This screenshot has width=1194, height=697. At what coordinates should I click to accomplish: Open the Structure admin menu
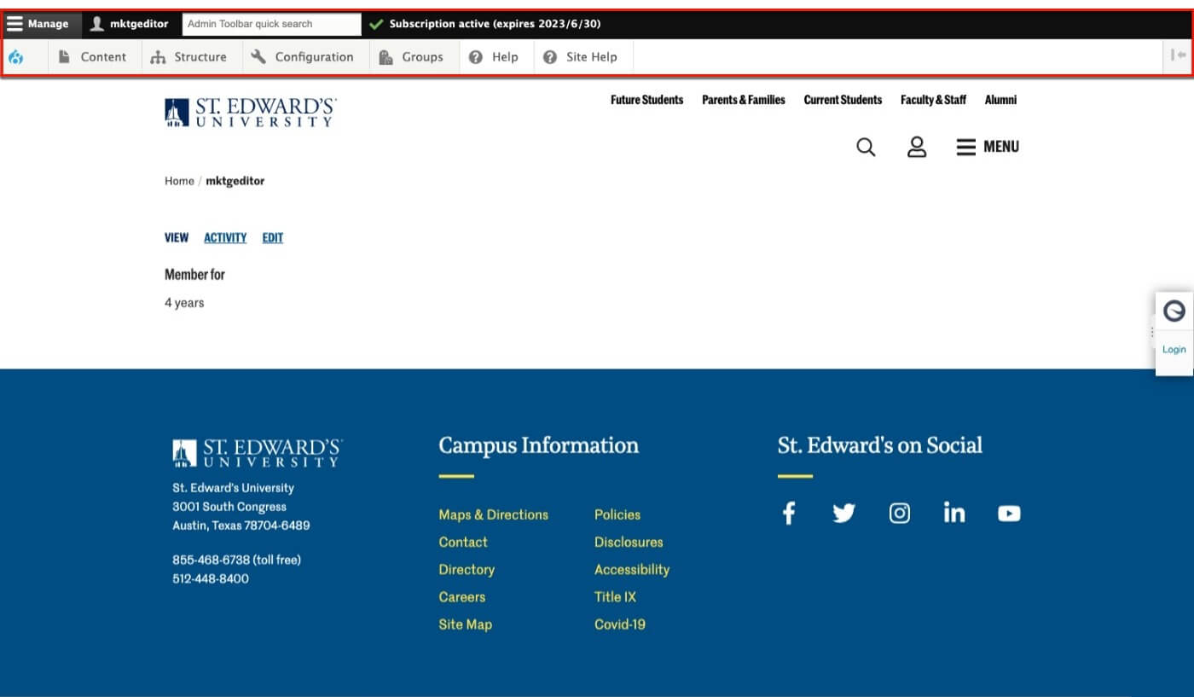[x=189, y=57]
